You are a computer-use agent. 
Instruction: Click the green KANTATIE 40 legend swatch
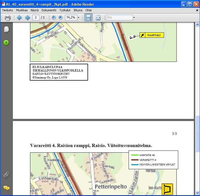click(x=135, y=155)
